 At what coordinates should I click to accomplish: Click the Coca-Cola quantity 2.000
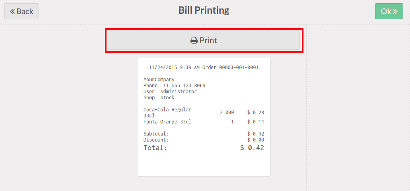point(227,113)
